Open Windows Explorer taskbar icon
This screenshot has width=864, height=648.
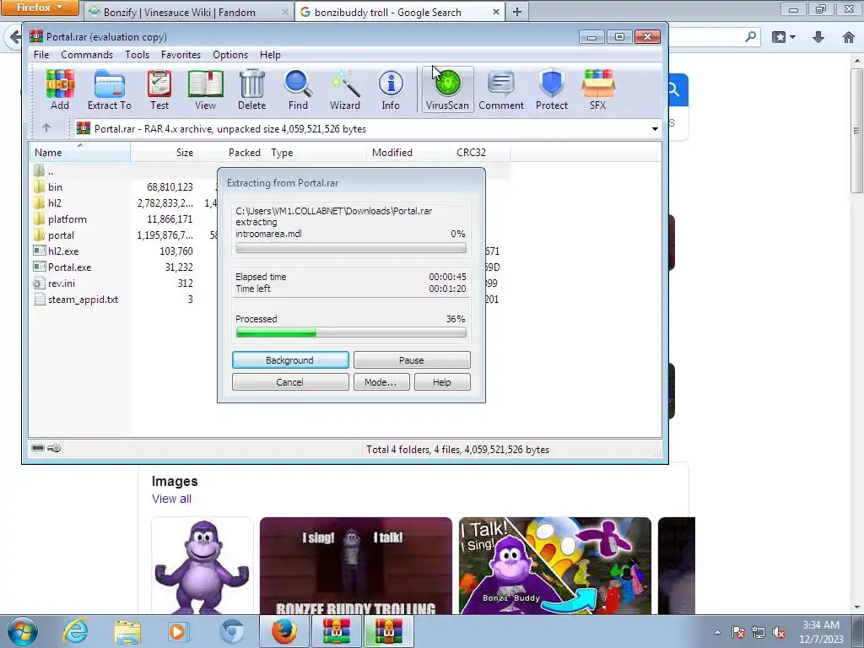(127, 631)
